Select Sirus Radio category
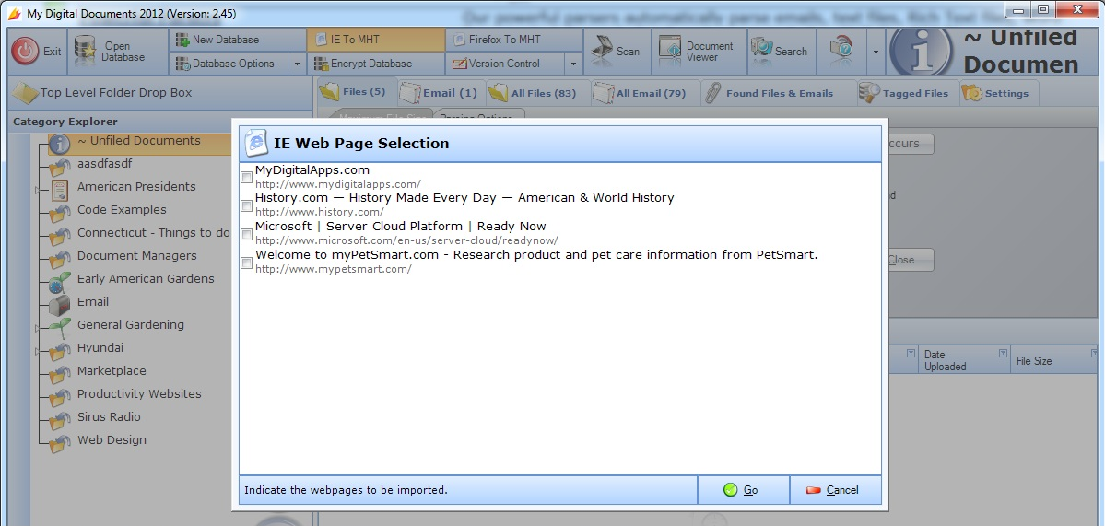 tap(109, 417)
